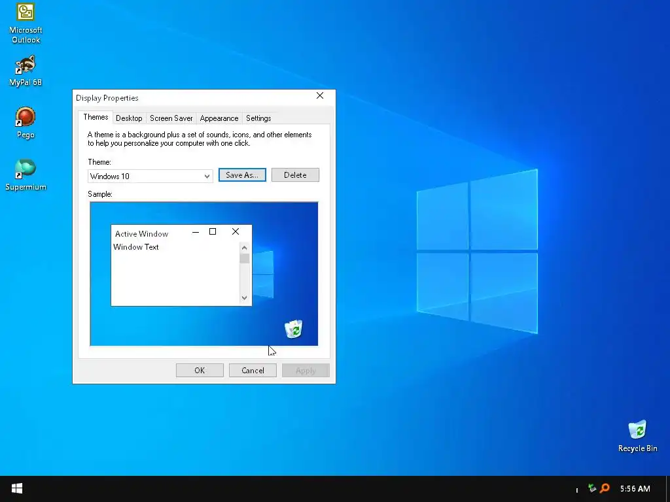Click the 'Theme:' label

click(99, 162)
